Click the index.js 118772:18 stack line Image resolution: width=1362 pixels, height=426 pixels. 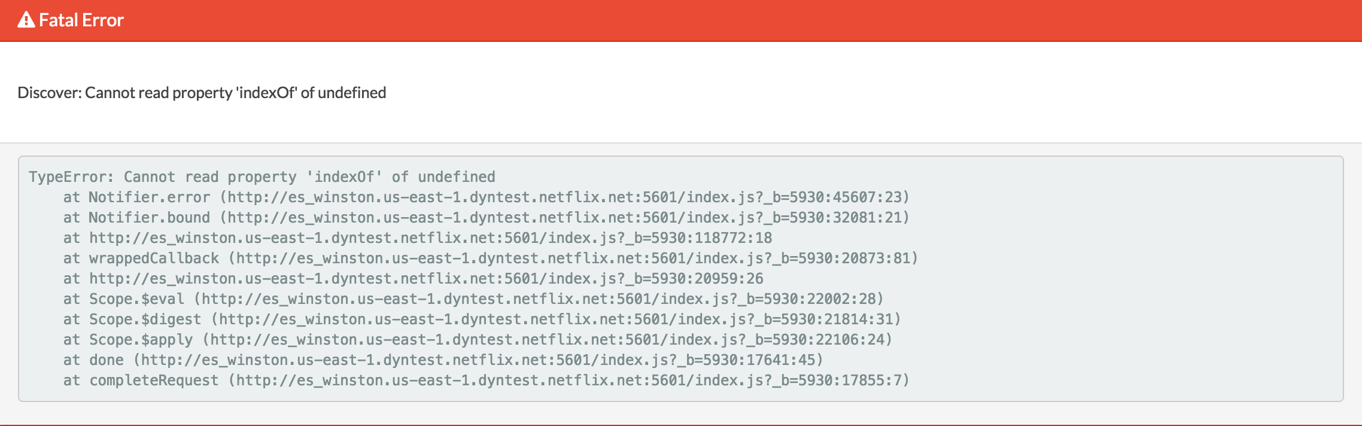pos(417,238)
